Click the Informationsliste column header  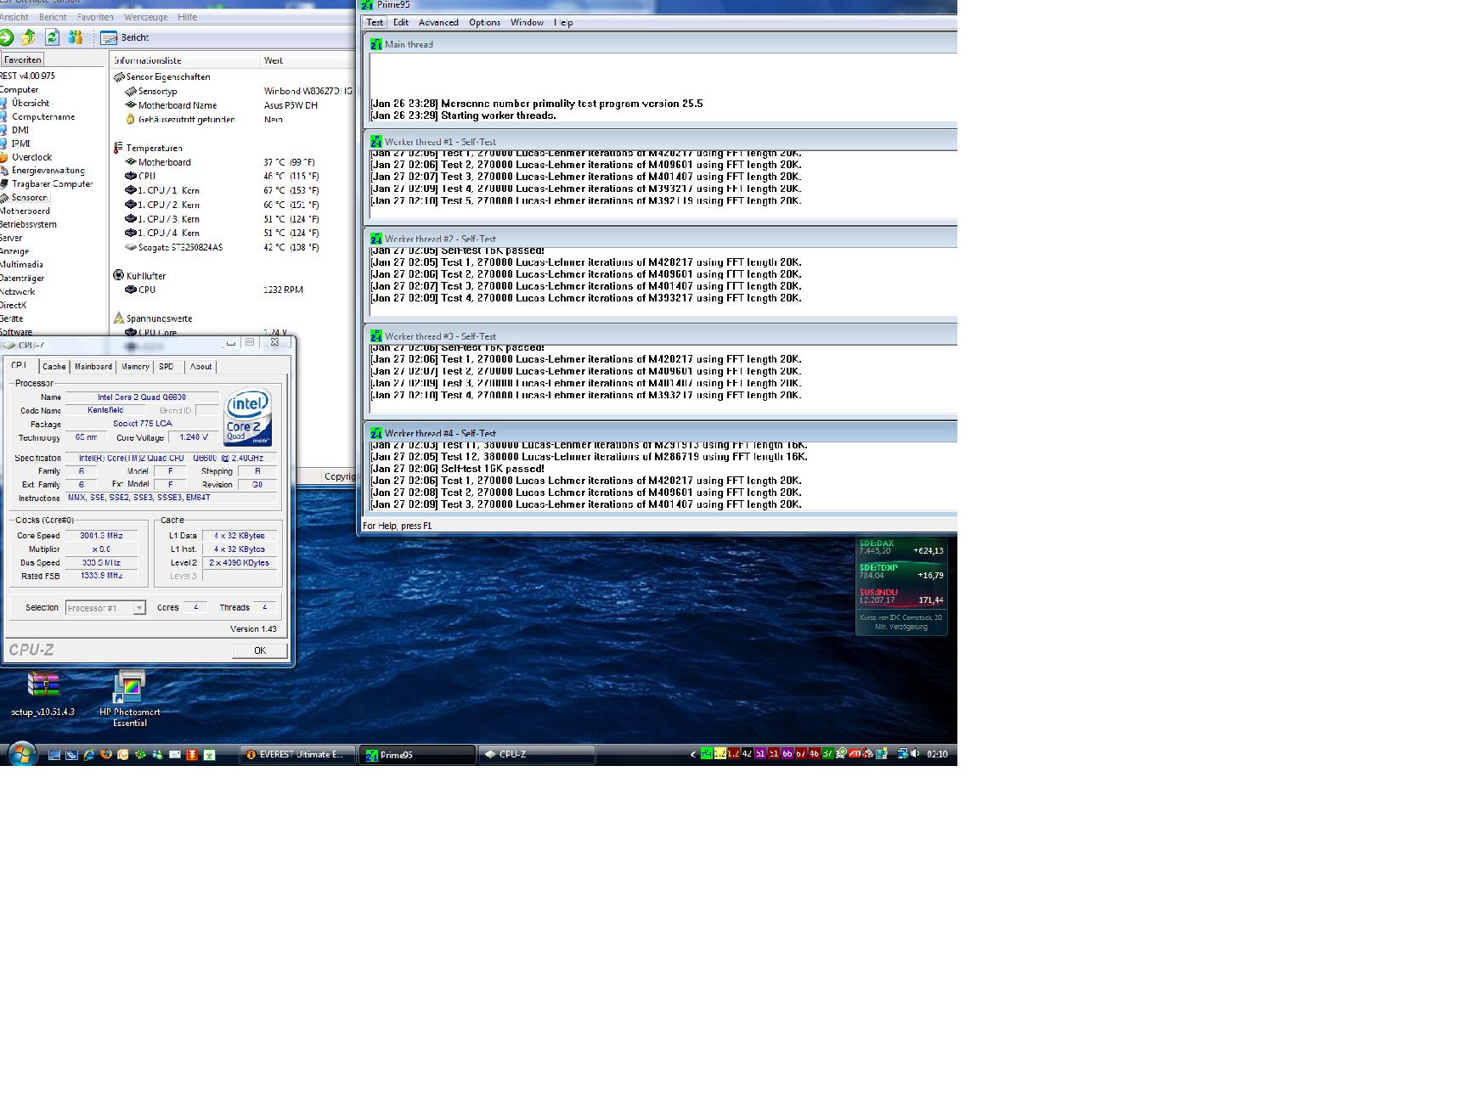(x=184, y=60)
